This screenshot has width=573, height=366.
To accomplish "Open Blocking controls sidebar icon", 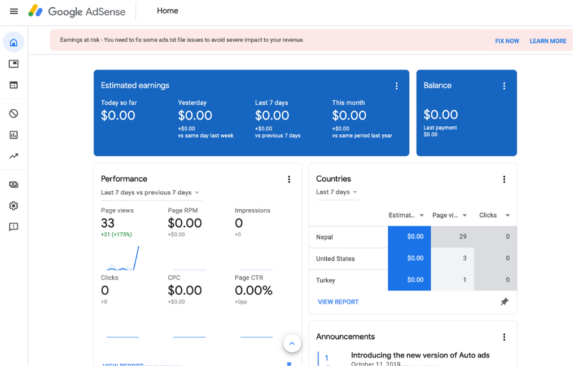I will click(14, 113).
